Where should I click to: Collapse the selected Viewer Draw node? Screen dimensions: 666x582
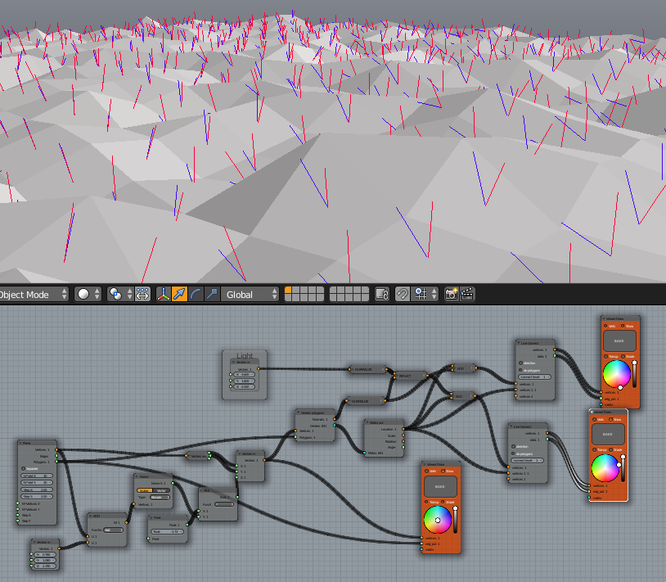point(592,412)
